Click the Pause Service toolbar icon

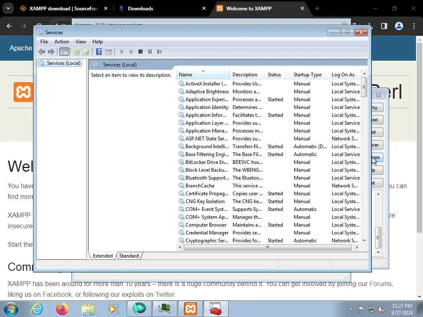coord(150,52)
